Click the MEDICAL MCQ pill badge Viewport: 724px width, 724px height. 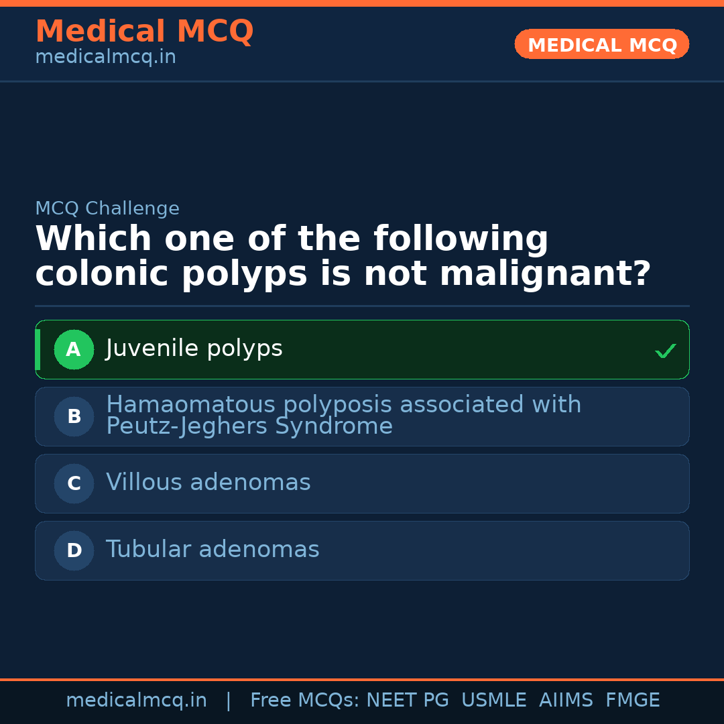coord(601,44)
